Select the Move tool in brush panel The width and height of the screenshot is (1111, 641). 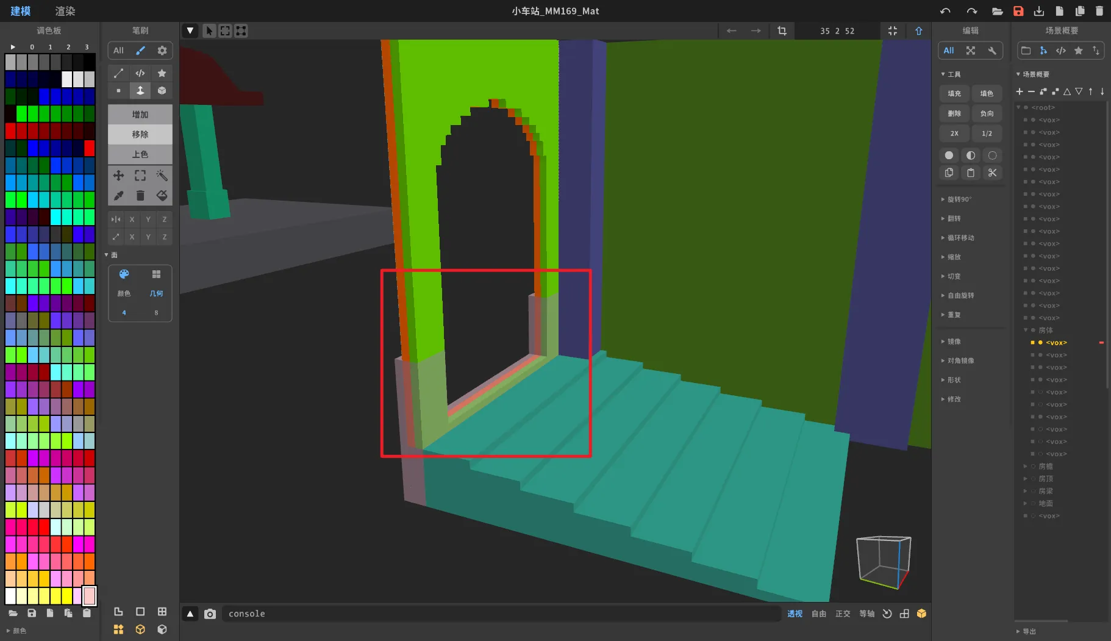click(118, 176)
